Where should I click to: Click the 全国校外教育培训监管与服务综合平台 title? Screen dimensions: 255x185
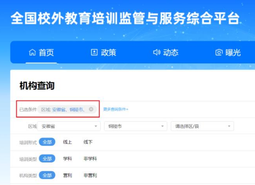125,18
